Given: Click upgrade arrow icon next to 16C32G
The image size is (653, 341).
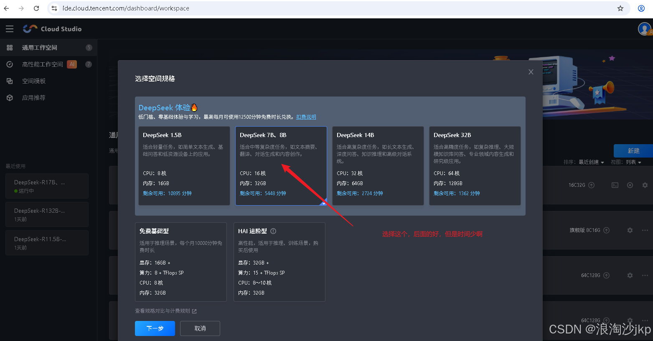Looking at the screenshot, I should point(592,185).
